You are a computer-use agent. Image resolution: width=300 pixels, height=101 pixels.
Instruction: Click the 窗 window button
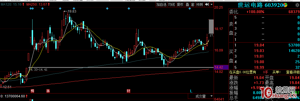pos(193,4)
